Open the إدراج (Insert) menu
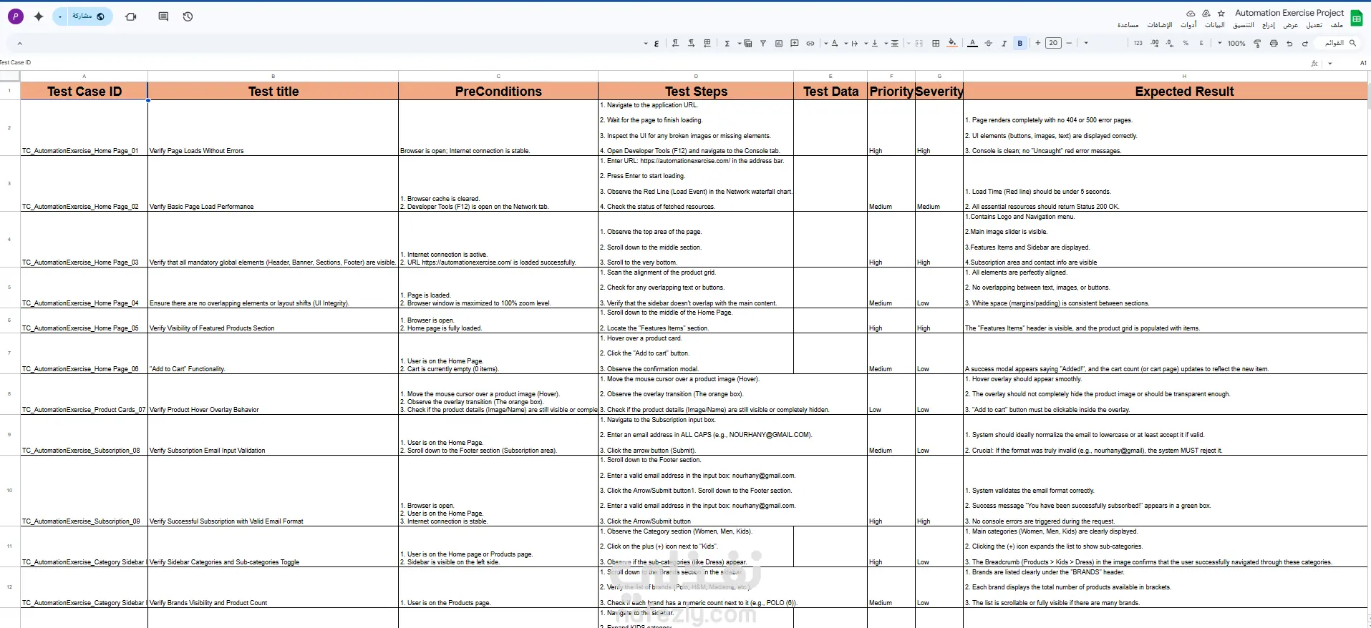1371x628 pixels. (1269, 25)
